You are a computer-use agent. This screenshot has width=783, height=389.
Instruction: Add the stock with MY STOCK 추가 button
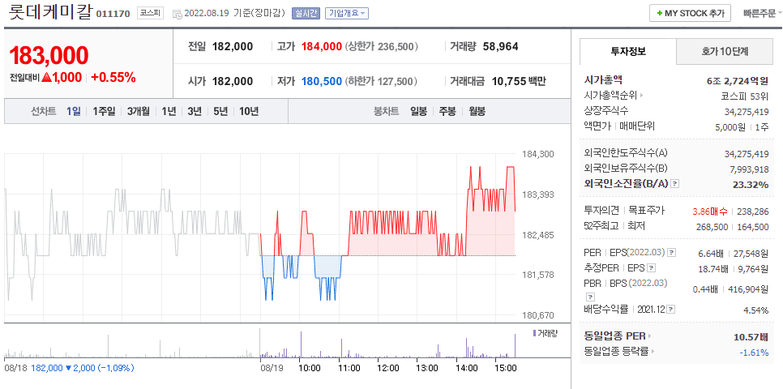point(690,14)
